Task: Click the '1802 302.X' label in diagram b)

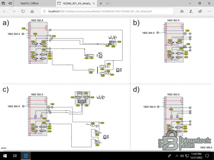Action: [x=173, y=21]
